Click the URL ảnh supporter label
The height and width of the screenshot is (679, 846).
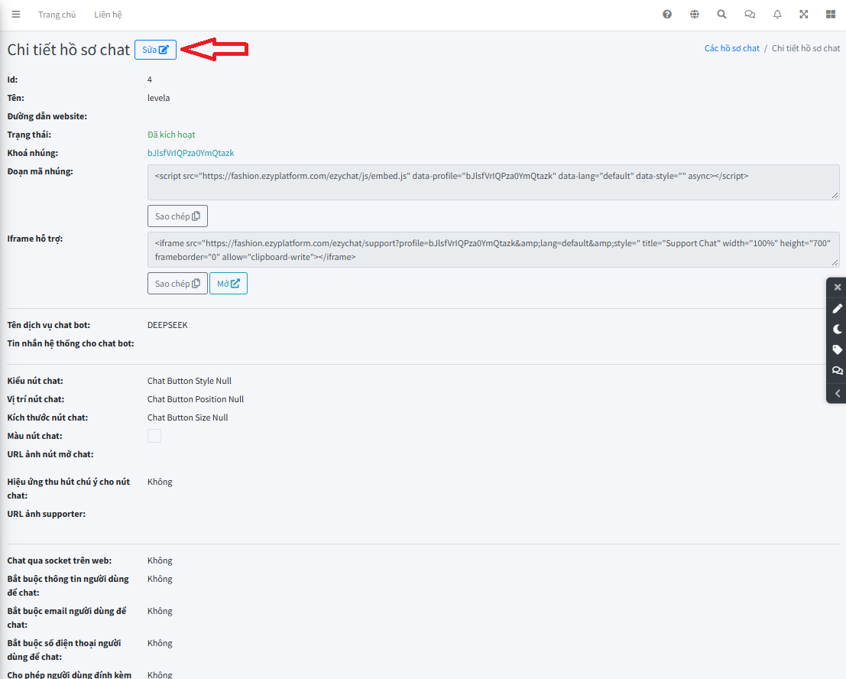[x=47, y=514]
